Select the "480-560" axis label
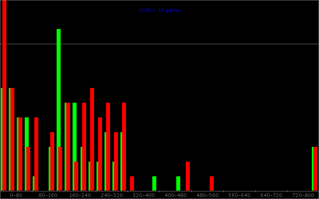The width and height of the screenshot is (319, 199). tap(207, 195)
